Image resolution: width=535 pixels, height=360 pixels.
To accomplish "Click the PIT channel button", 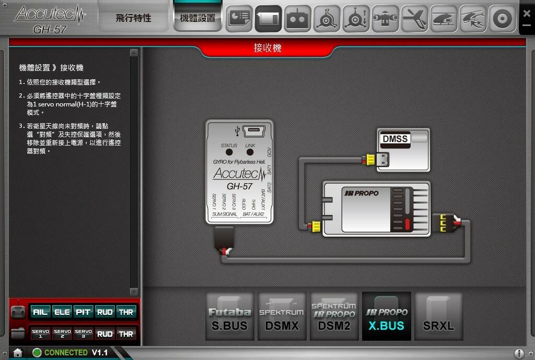I will coord(83,312).
